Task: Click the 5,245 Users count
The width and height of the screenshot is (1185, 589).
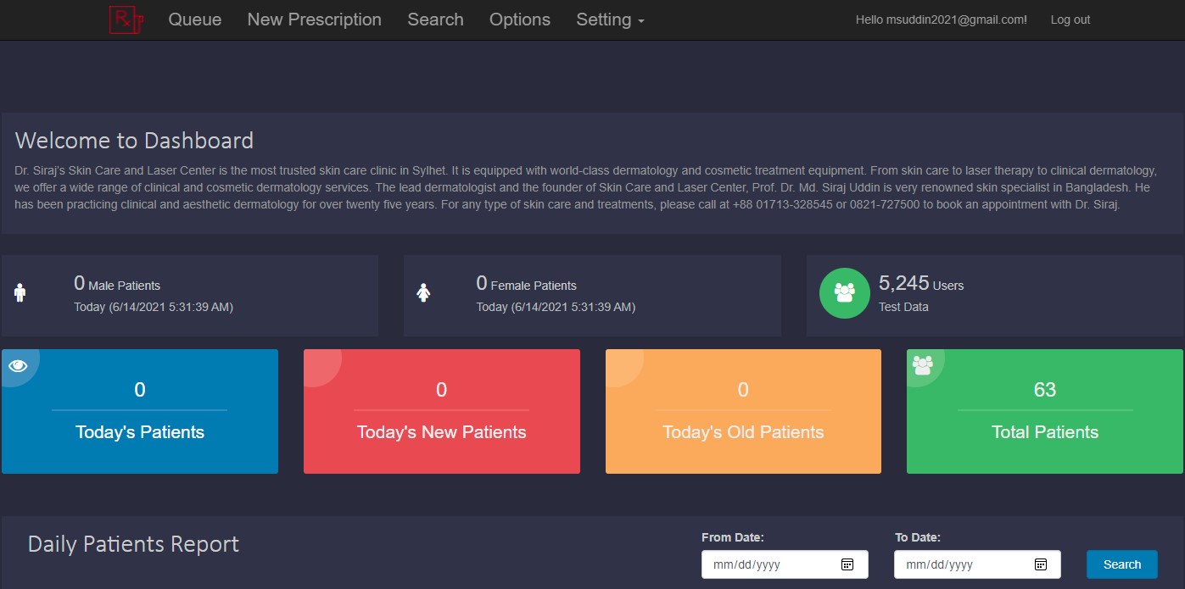Action: pyautogui.click(x=921, y=284)
